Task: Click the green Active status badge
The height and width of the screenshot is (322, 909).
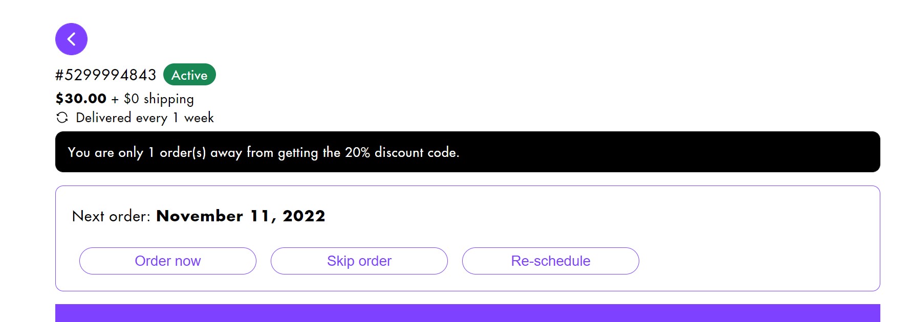Action: tap(189, 75)
